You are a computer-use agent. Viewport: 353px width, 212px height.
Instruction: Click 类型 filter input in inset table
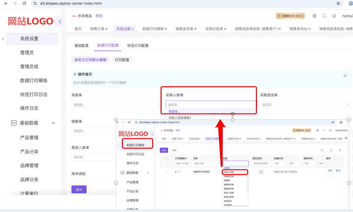235,163
